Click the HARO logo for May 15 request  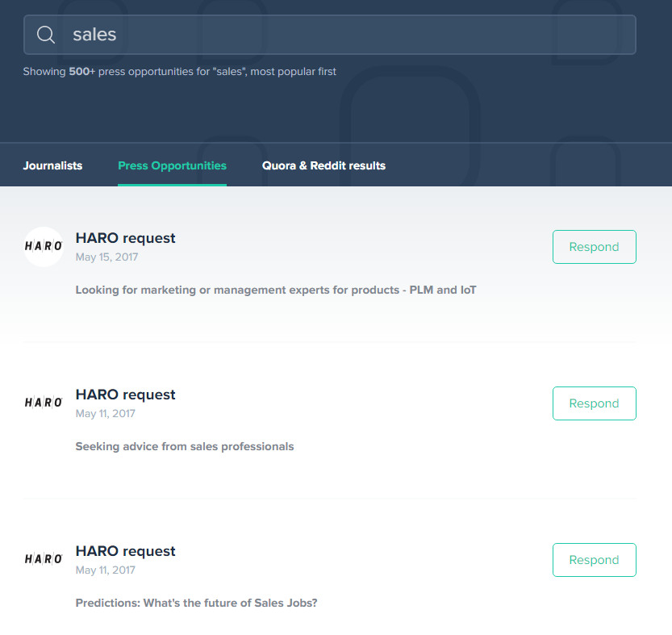pos(44,247)
